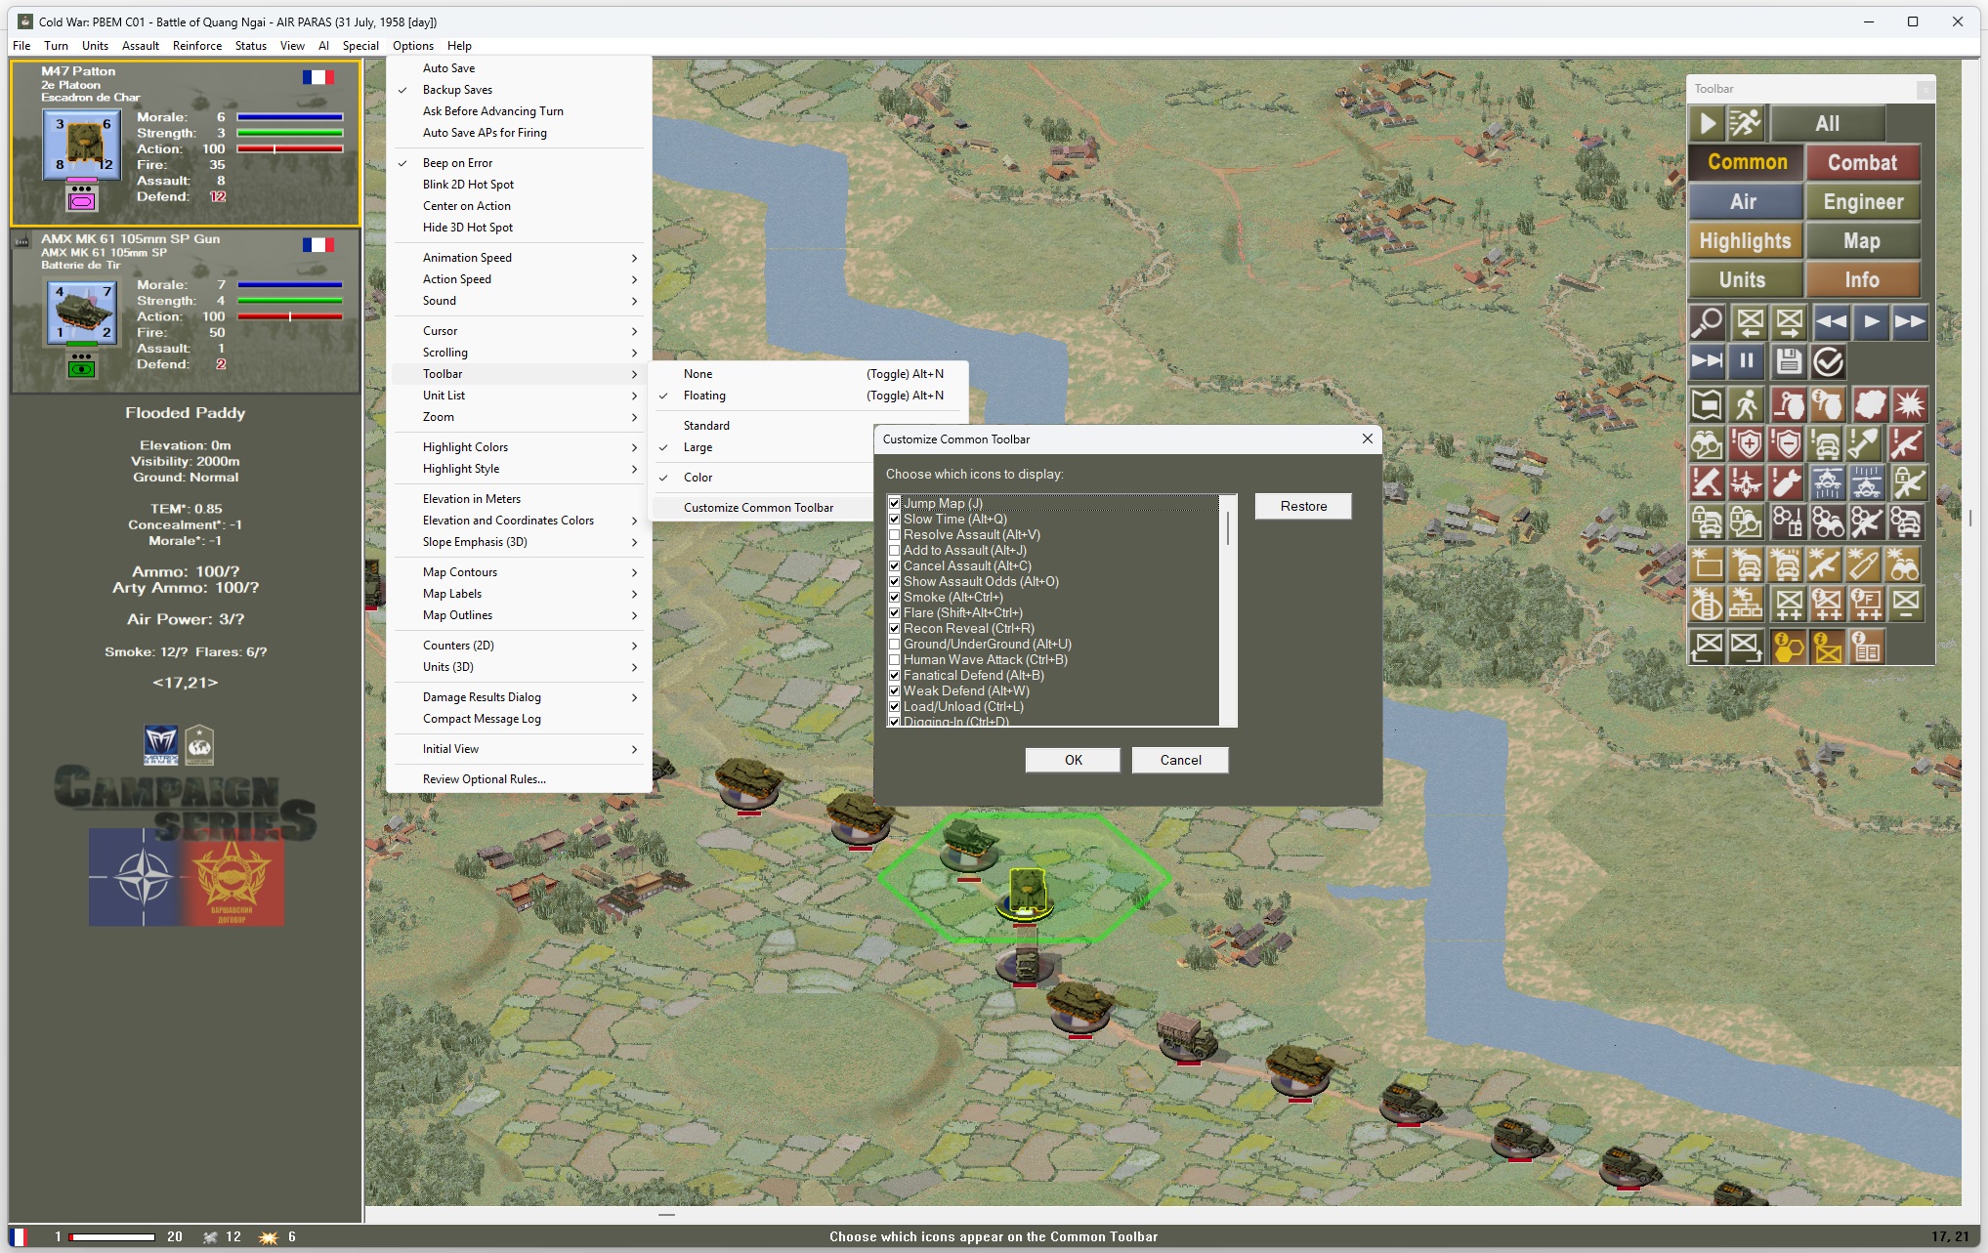Screen dimensions: 1988x1253
Task: Select the Auto Save option
Action: (x=519, y=68)
